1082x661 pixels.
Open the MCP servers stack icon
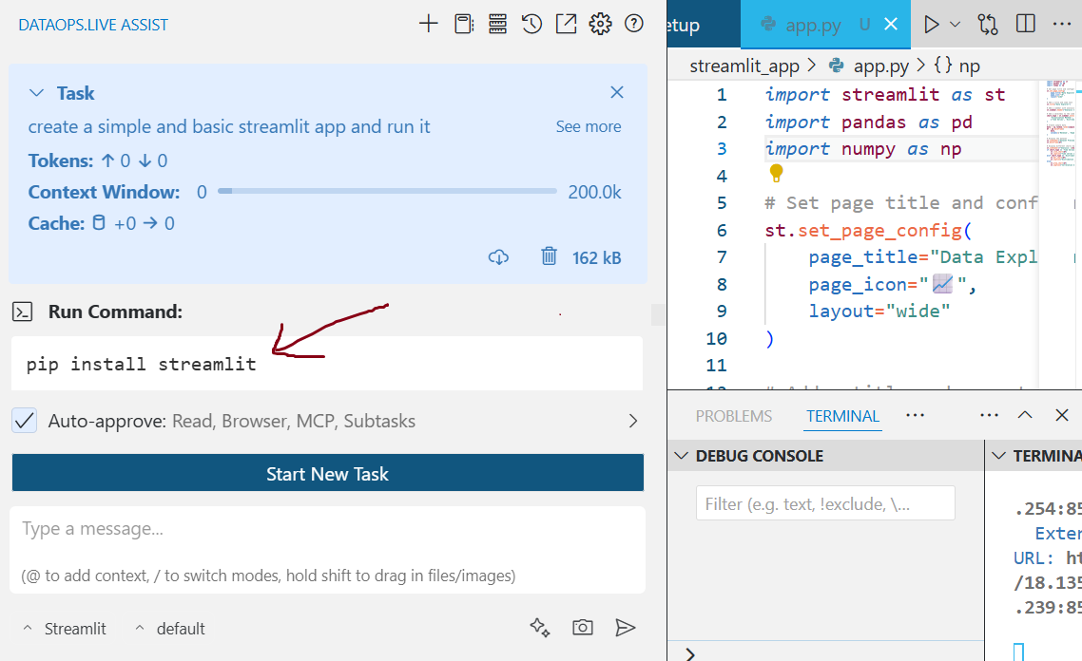coord(497,24)
